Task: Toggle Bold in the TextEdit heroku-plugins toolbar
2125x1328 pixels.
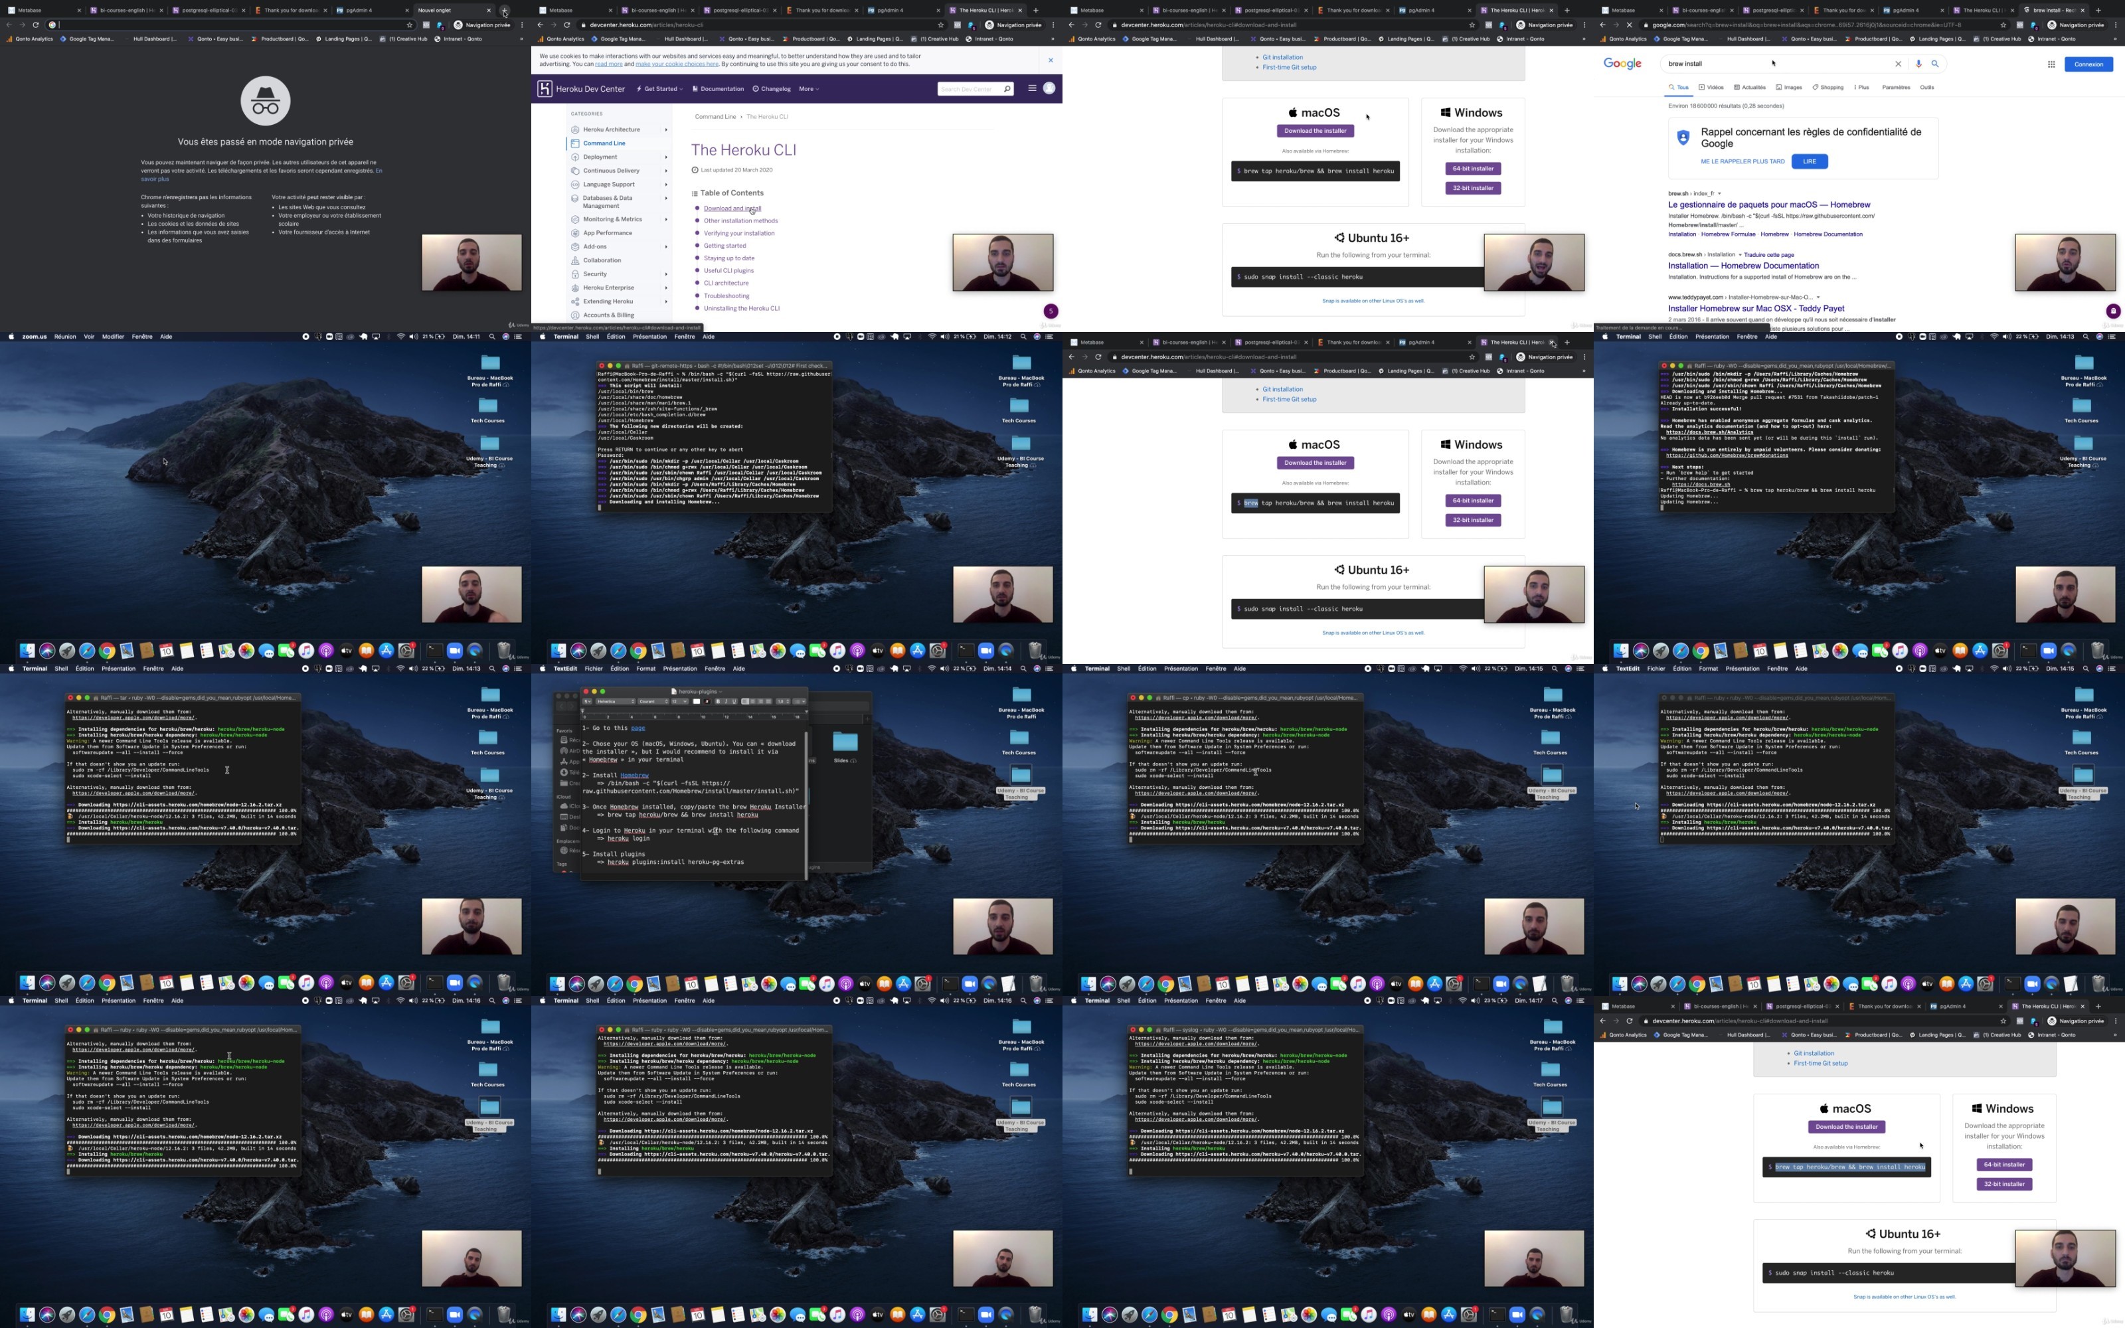Action: [719, 702]
